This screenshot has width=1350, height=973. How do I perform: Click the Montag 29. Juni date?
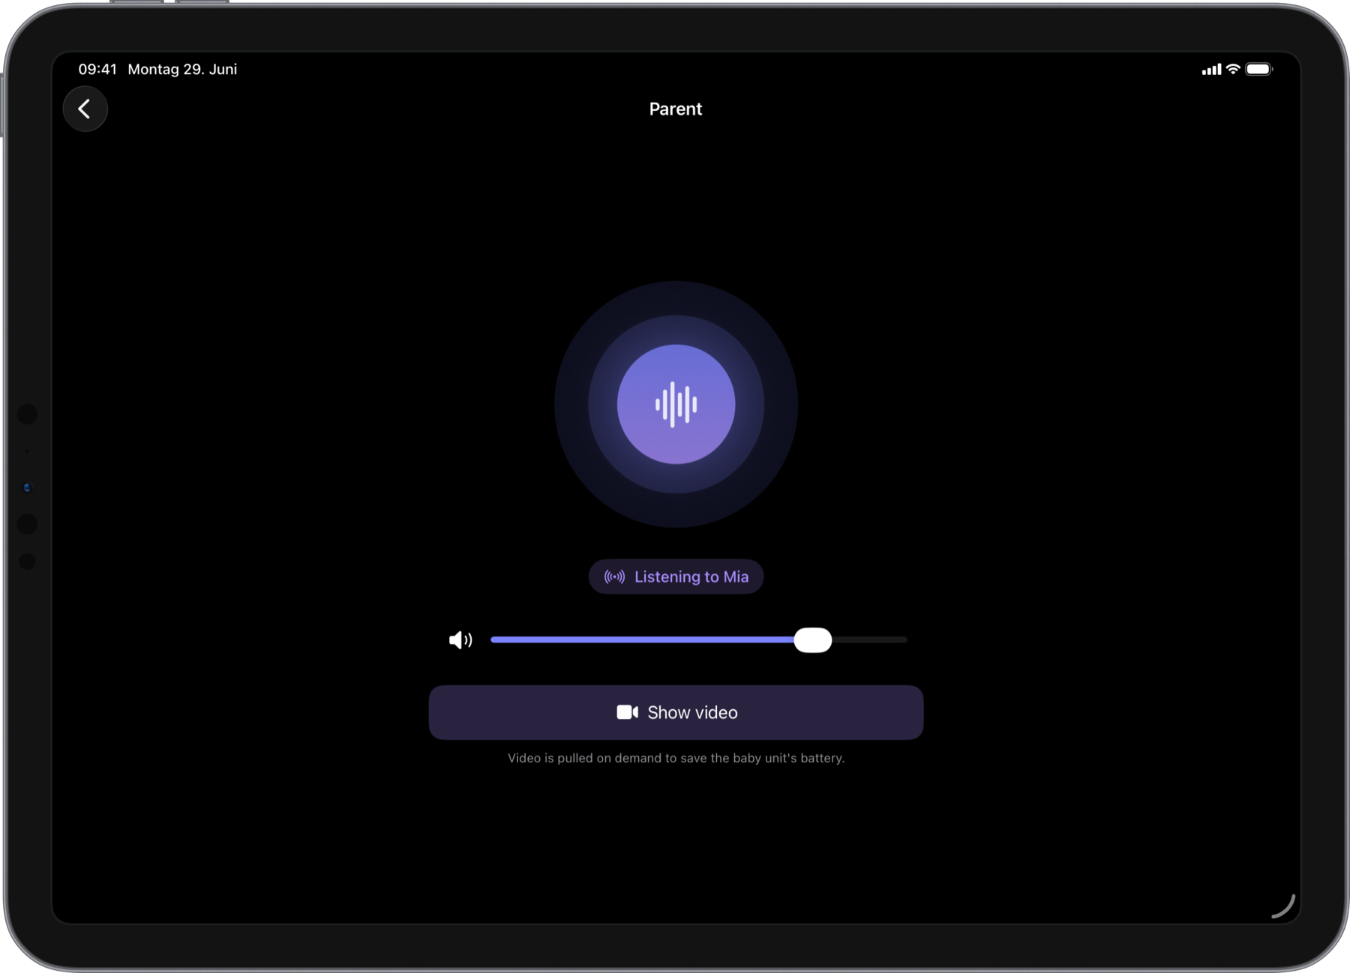click(182, 69)
